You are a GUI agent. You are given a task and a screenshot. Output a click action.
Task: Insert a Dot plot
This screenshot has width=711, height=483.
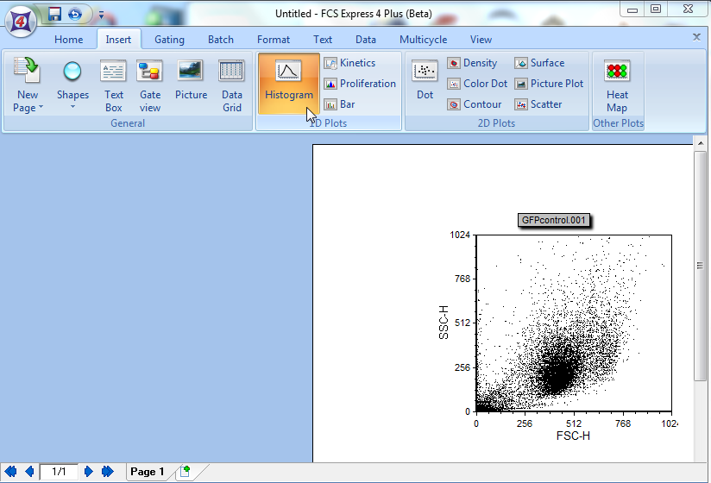[x=425, y=79]
